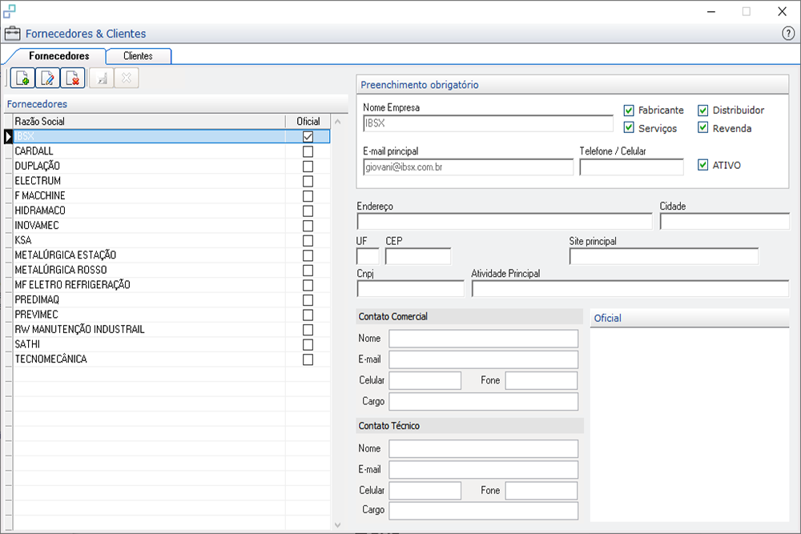
Task: Click the Contato Comercial Nome field
Action: 483,339
